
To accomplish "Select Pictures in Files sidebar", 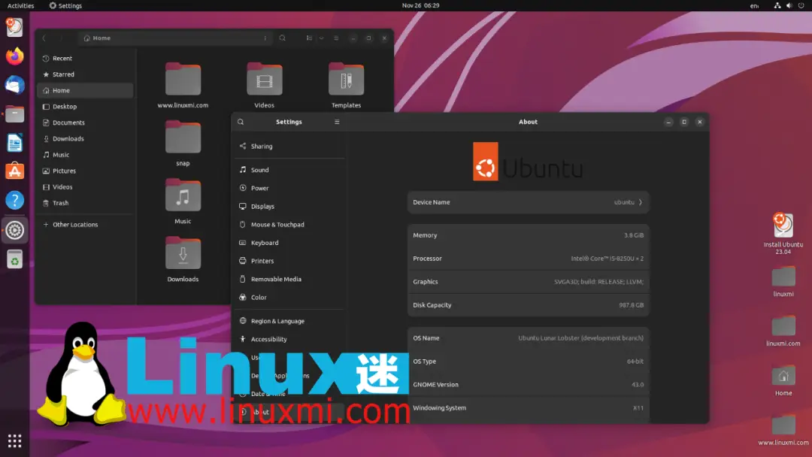I will 86,171.
